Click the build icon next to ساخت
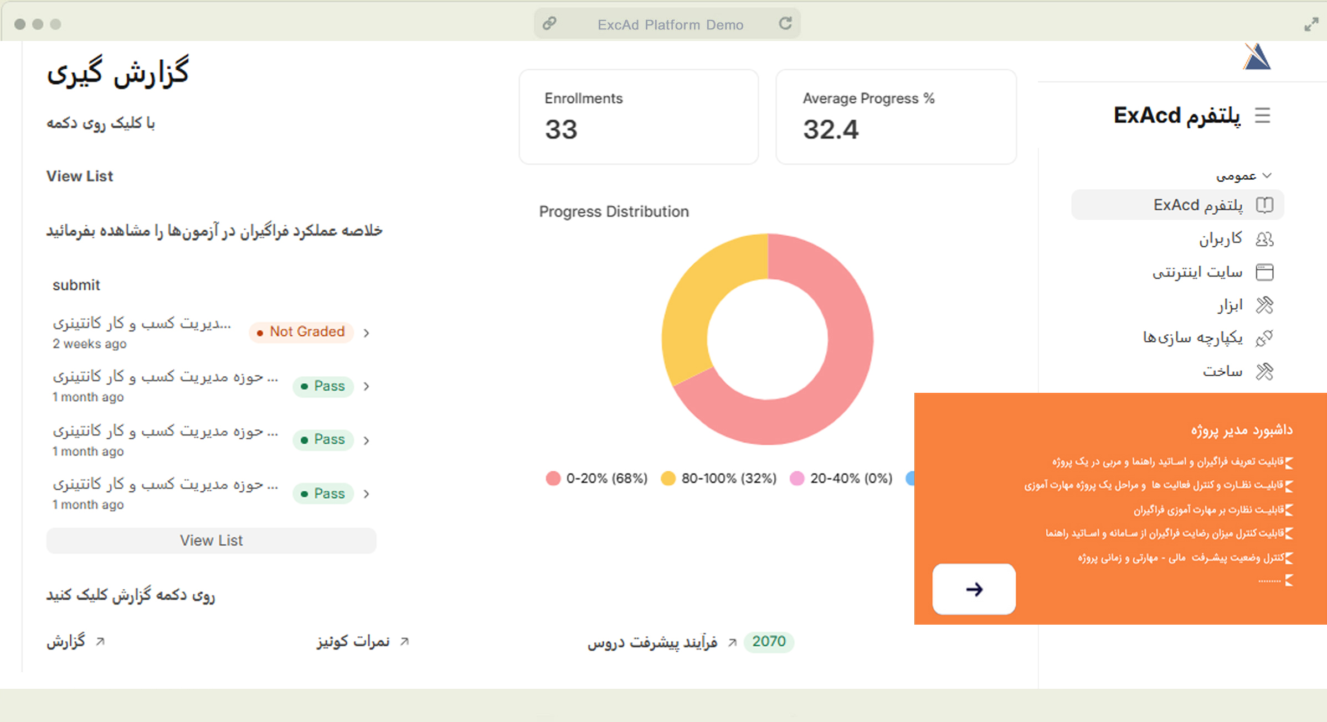This screenshot has width=1327, height=722. click(1264, 371)
